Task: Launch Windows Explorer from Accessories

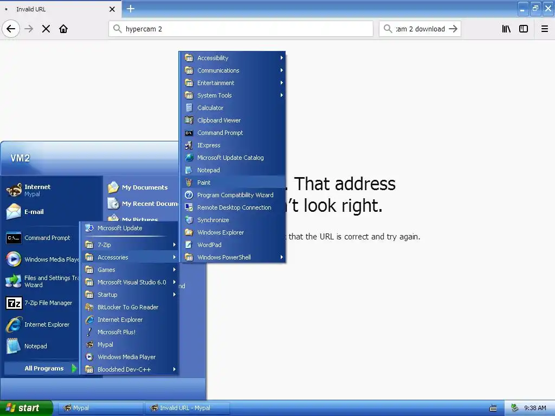Action: (233, 232)
